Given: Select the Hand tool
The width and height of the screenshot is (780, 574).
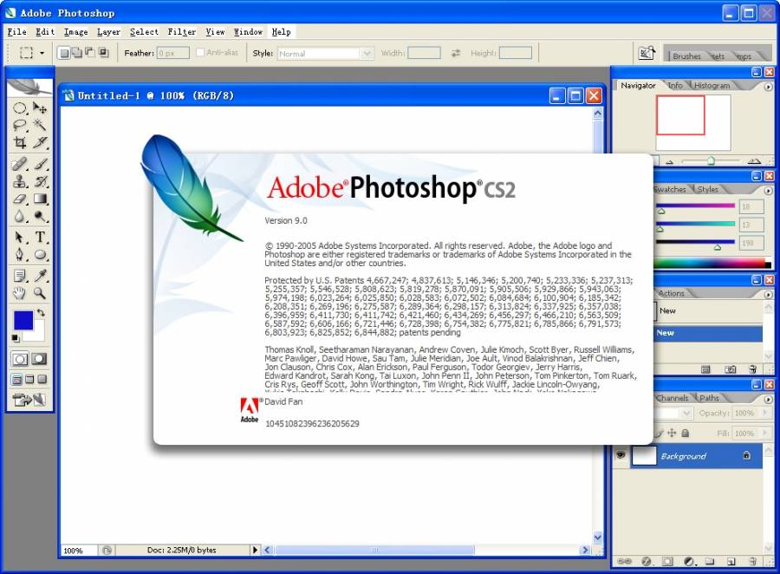Looking at the screenshot, I should (x=20, y=294).
